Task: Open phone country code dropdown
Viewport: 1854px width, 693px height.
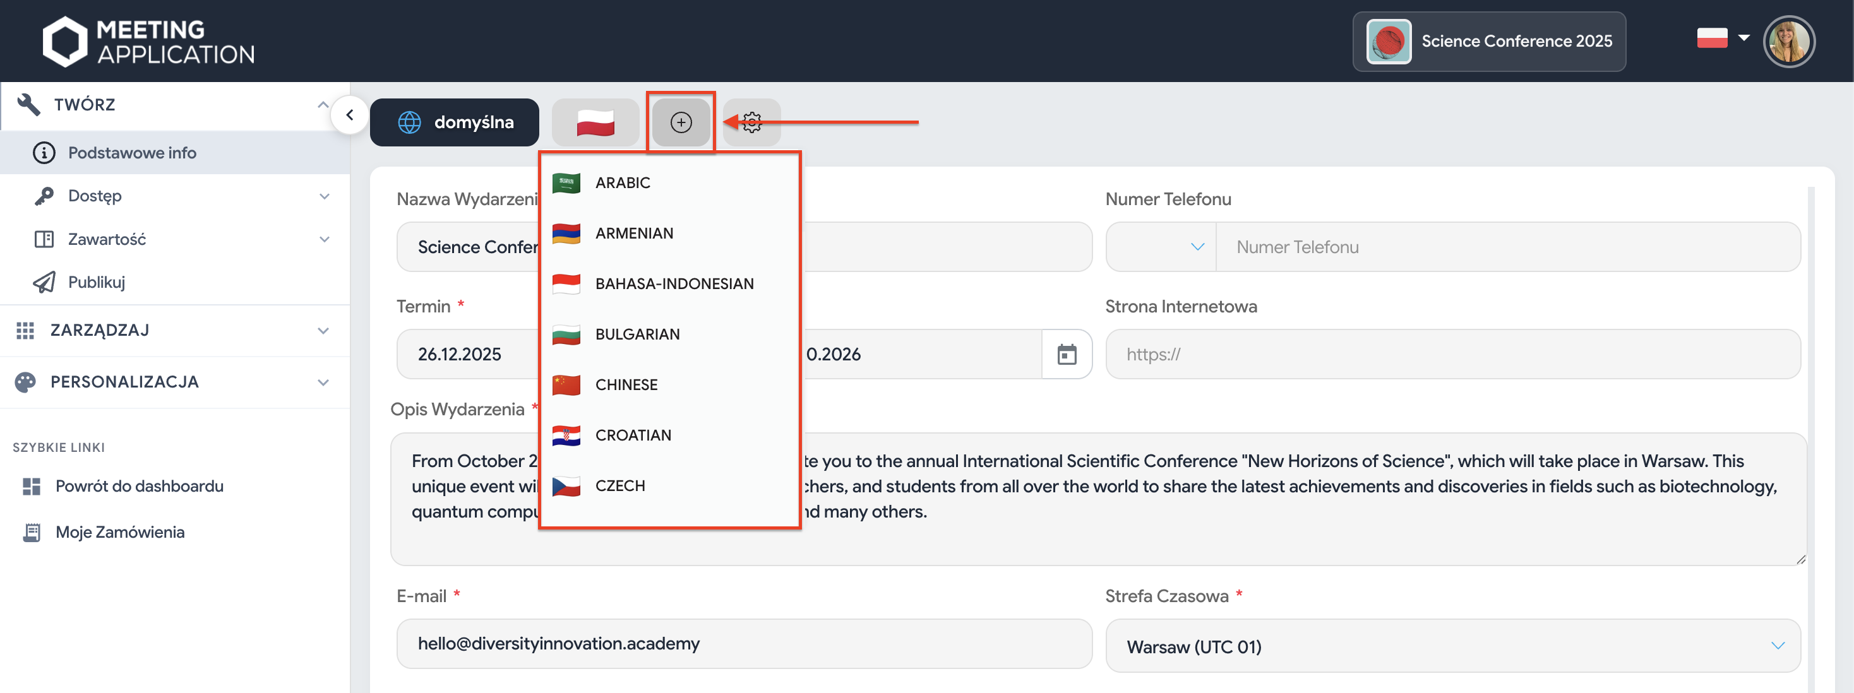Action: (x=1161, y=247)
